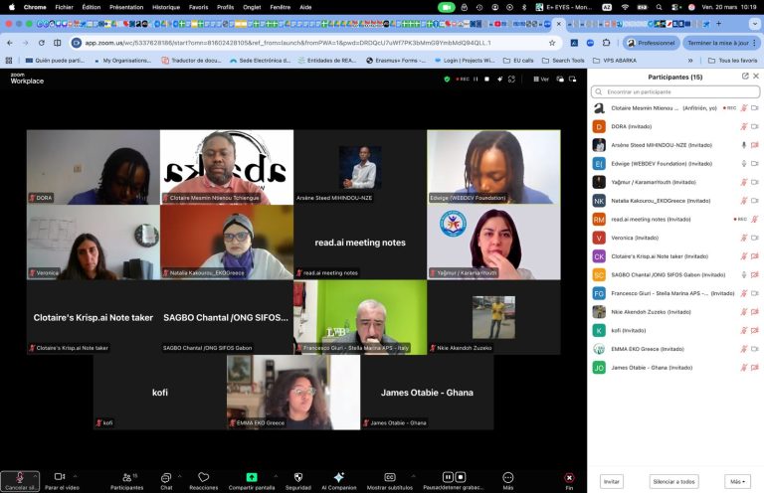Click the Seguridad shield icon
This screenshot has width=764, height=493.
tap(297, 478)
